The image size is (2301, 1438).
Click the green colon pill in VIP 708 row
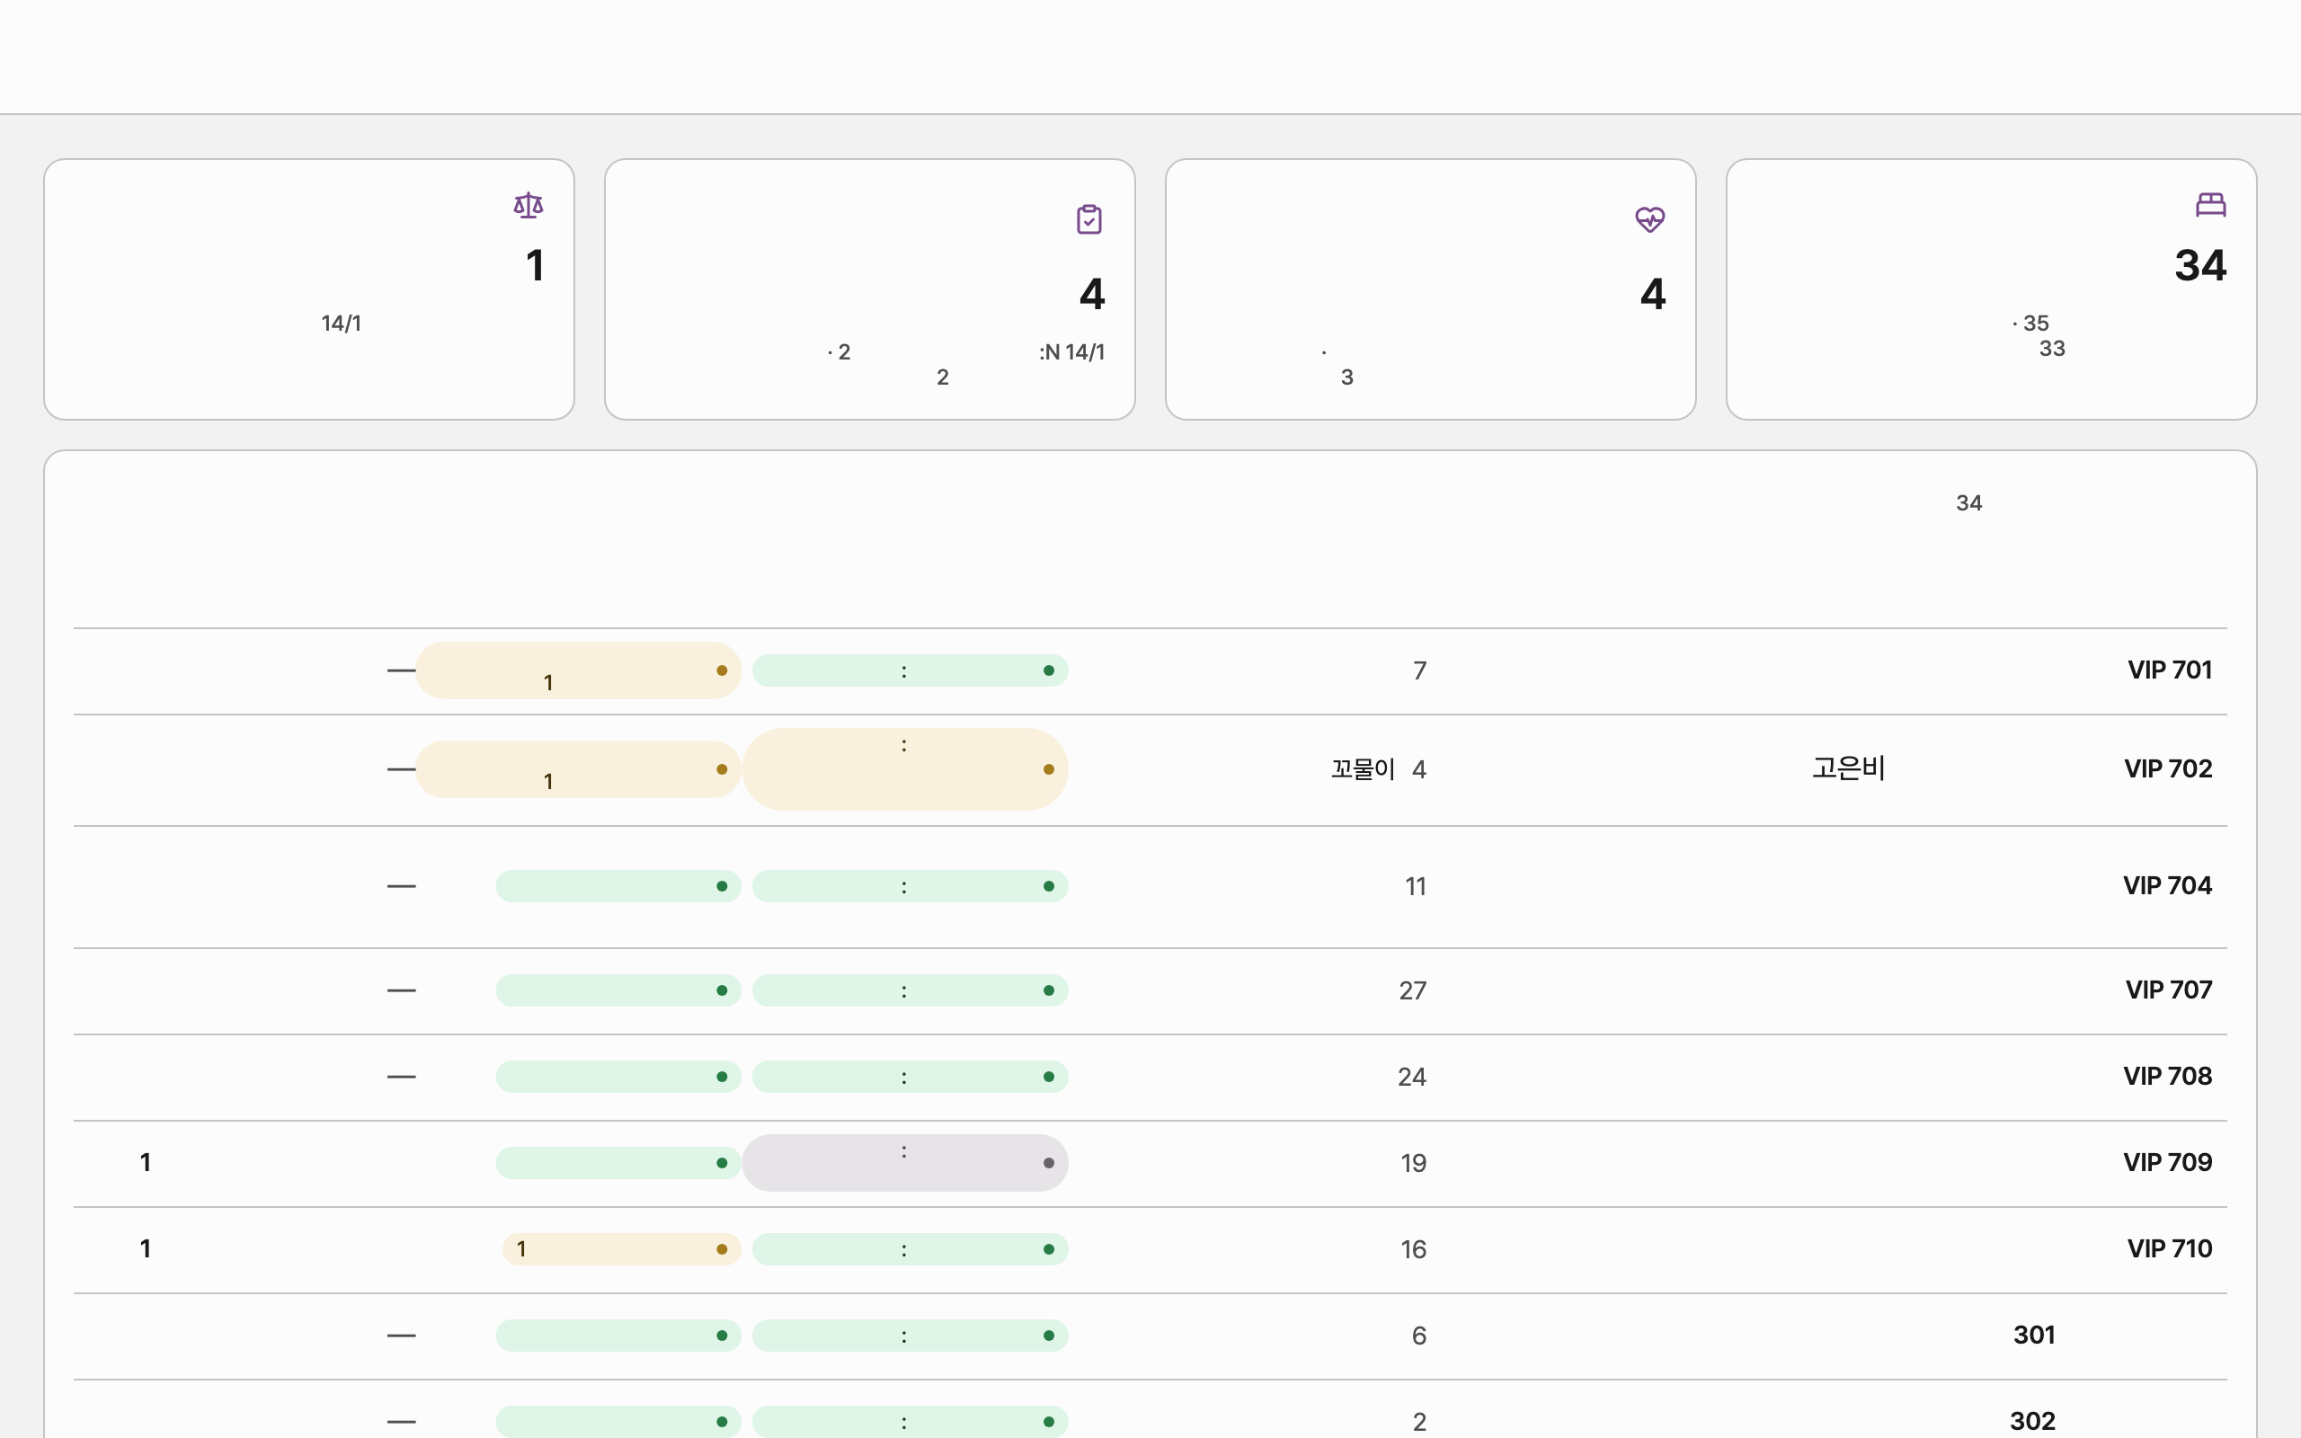(910, 1077)
